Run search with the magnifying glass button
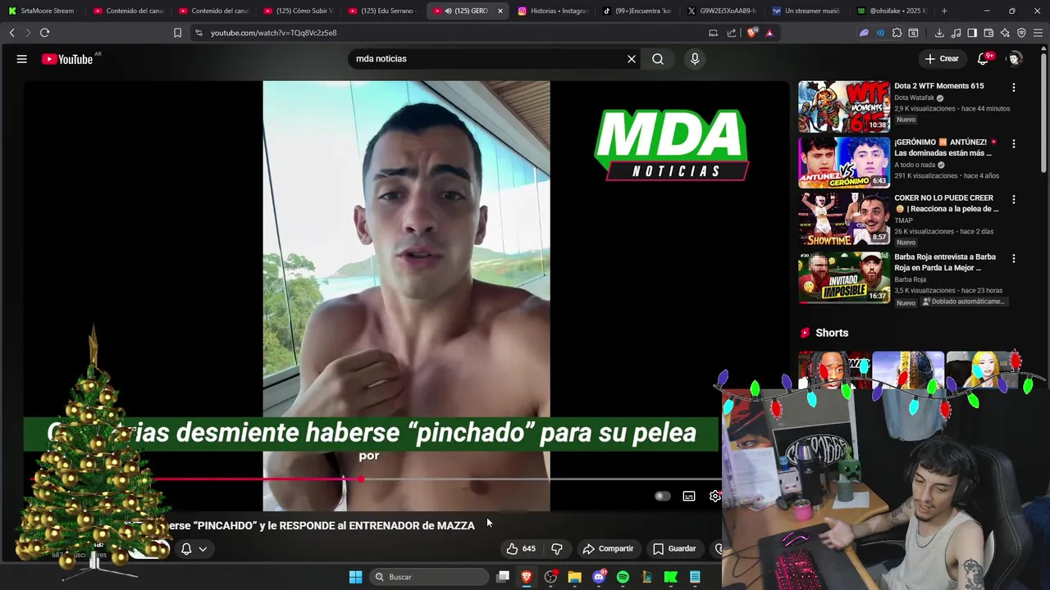Viewport: 1050px width, 590px height. 658,59
